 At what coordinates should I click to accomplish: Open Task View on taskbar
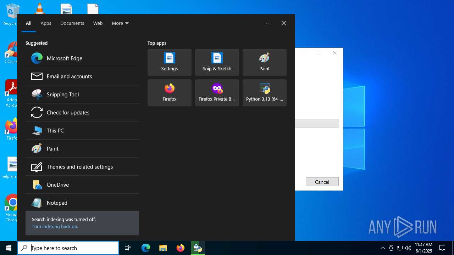click(x=128, y=248)
